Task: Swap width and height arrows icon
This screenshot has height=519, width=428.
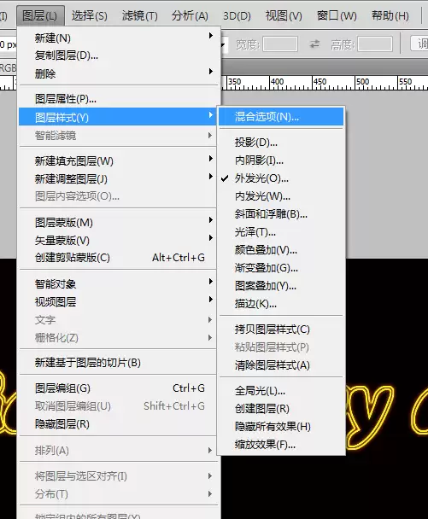Action: [x=314, y=44]
